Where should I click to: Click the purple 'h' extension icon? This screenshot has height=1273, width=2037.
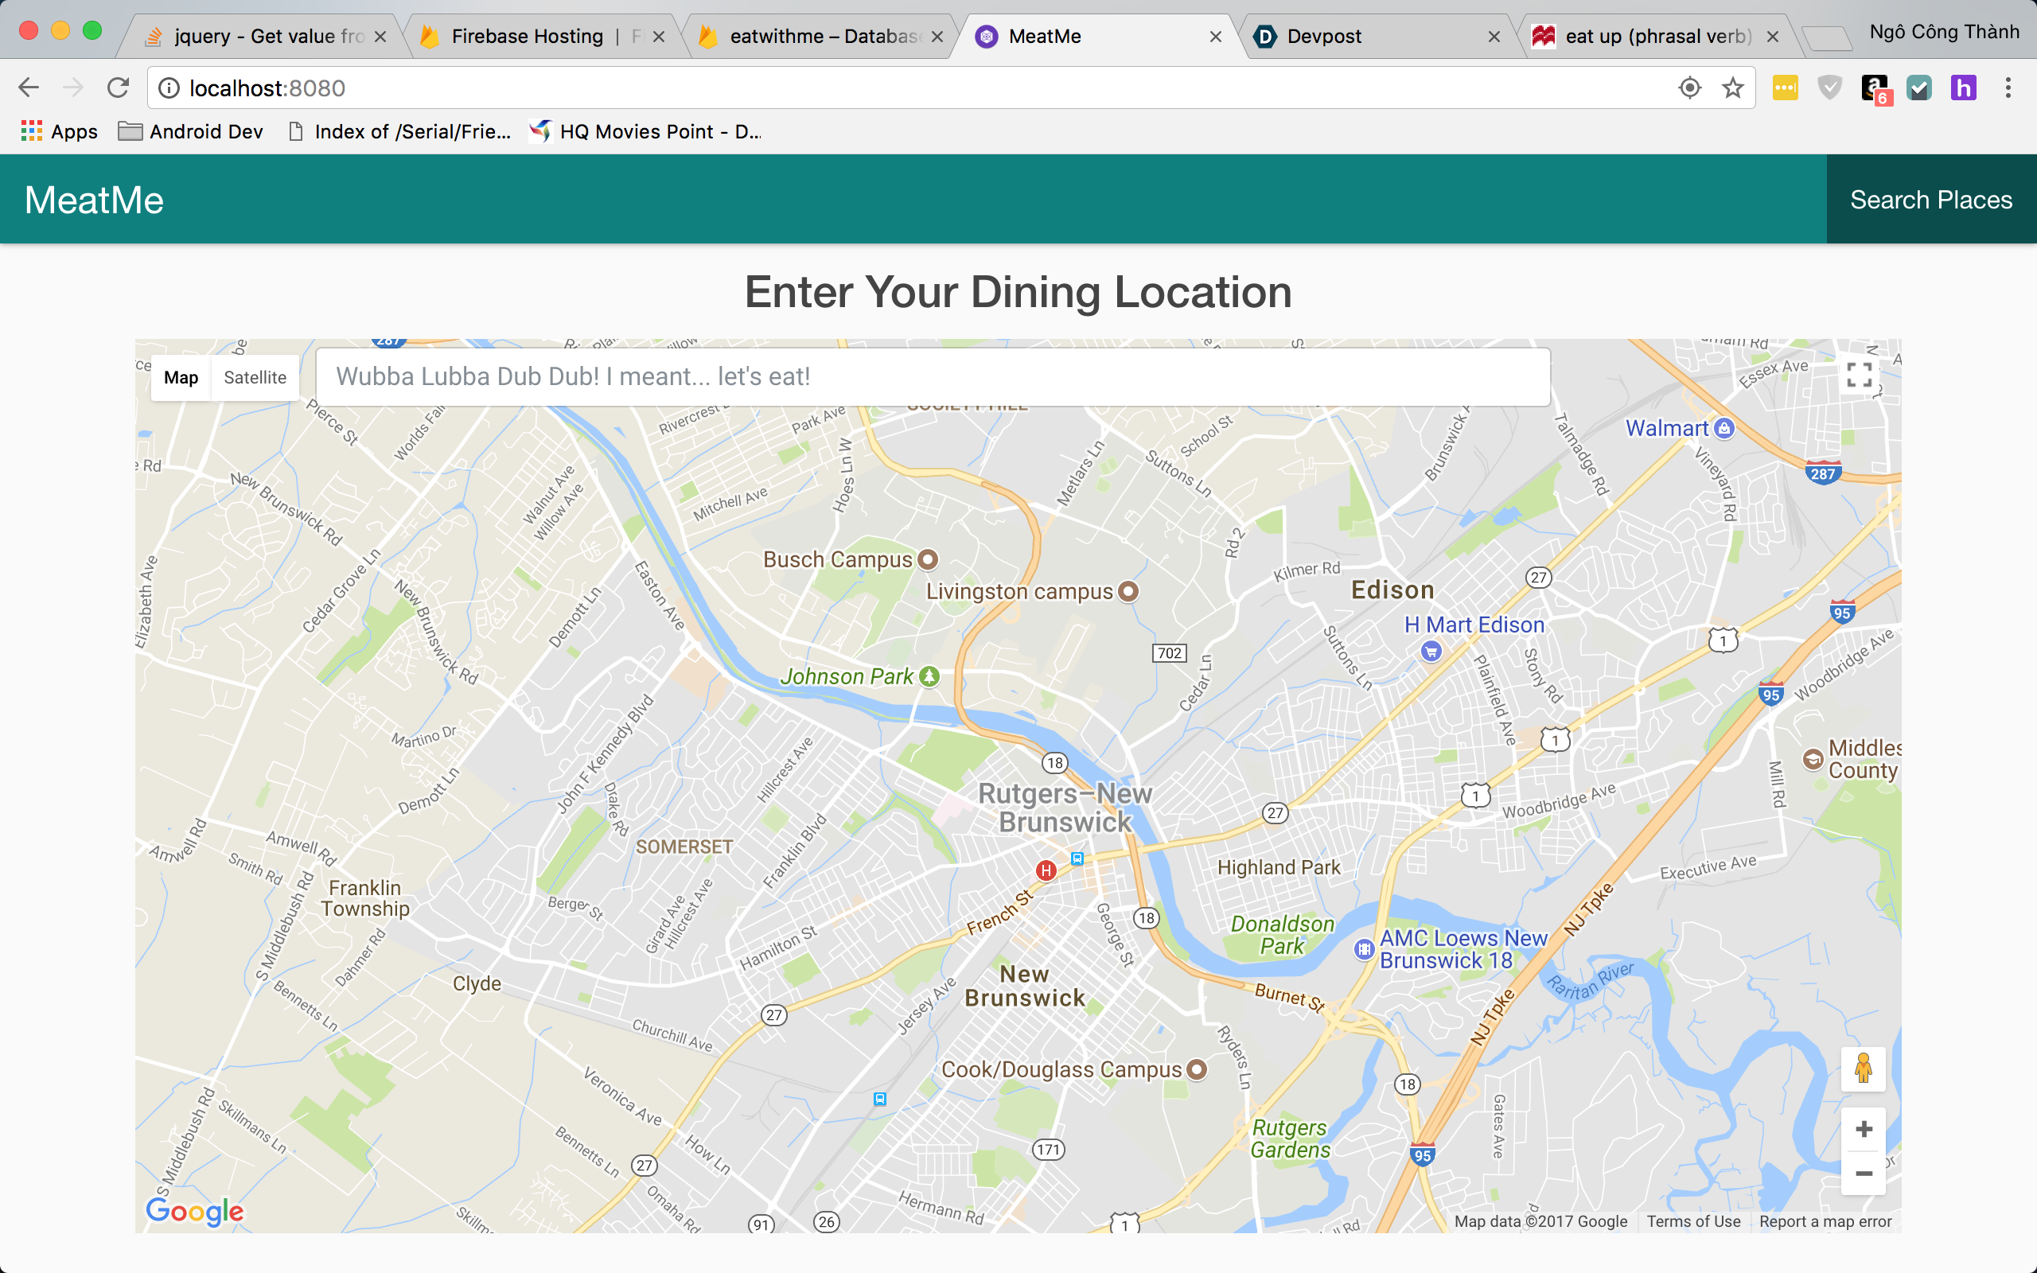pos(1963,88)
